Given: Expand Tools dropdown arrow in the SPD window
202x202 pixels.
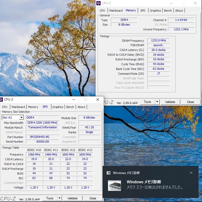Looking at the screenshot, I should (59, 198).
